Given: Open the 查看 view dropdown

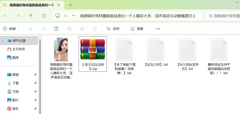Looking at the screenshot, I should click(139, 29).
